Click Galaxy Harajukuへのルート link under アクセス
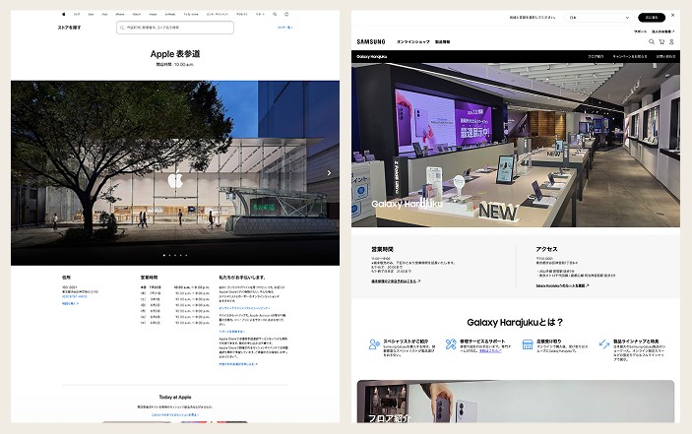692x434 pixels. [x=562, y=285]
